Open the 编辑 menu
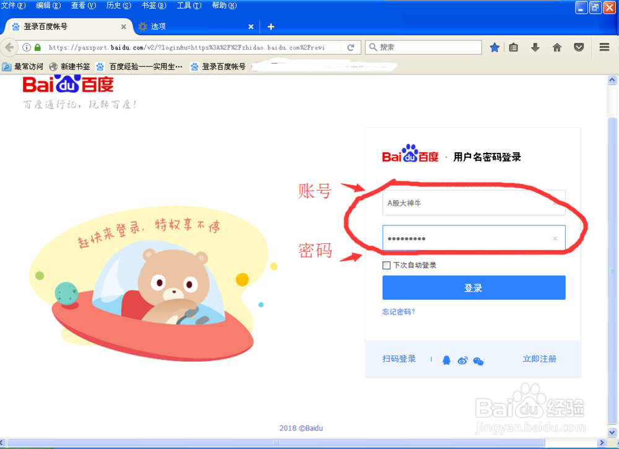 (48, 5)
